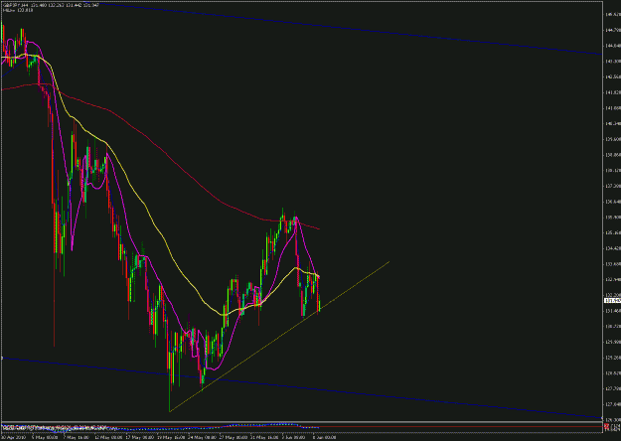Click the '8 Jun 00:00' time axis label
This screenshot has height=441, width=621.
click(324, 438)
